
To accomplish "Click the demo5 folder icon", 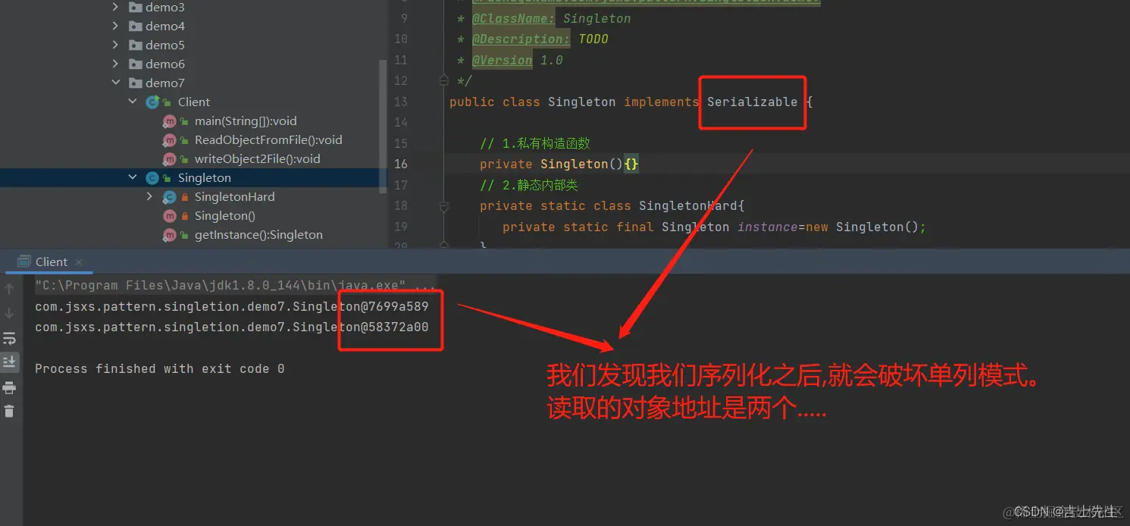I will [x=136, y=45].
